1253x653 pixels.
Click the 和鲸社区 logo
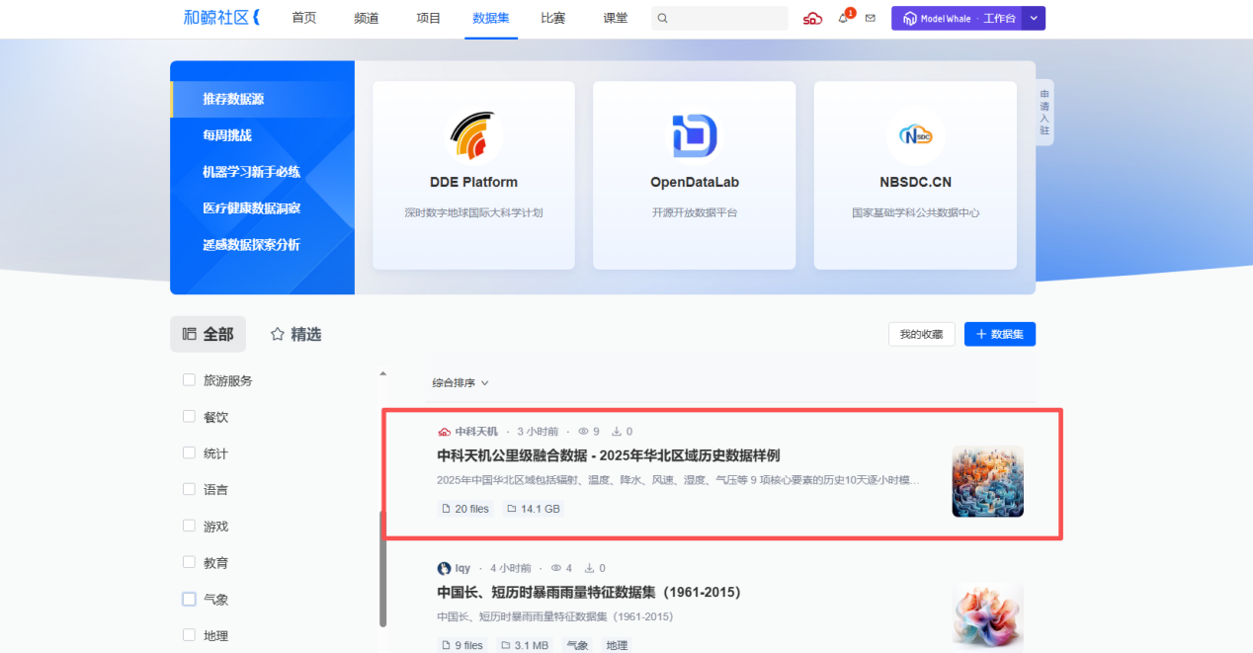(x=221, y=18)
